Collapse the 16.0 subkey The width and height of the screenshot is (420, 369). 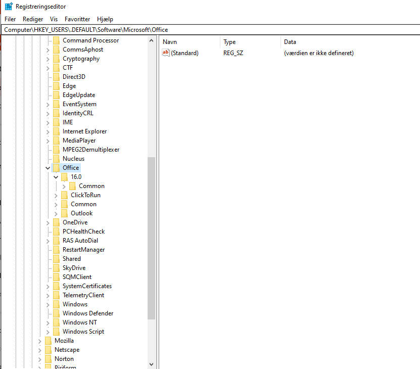pos(56,177)
